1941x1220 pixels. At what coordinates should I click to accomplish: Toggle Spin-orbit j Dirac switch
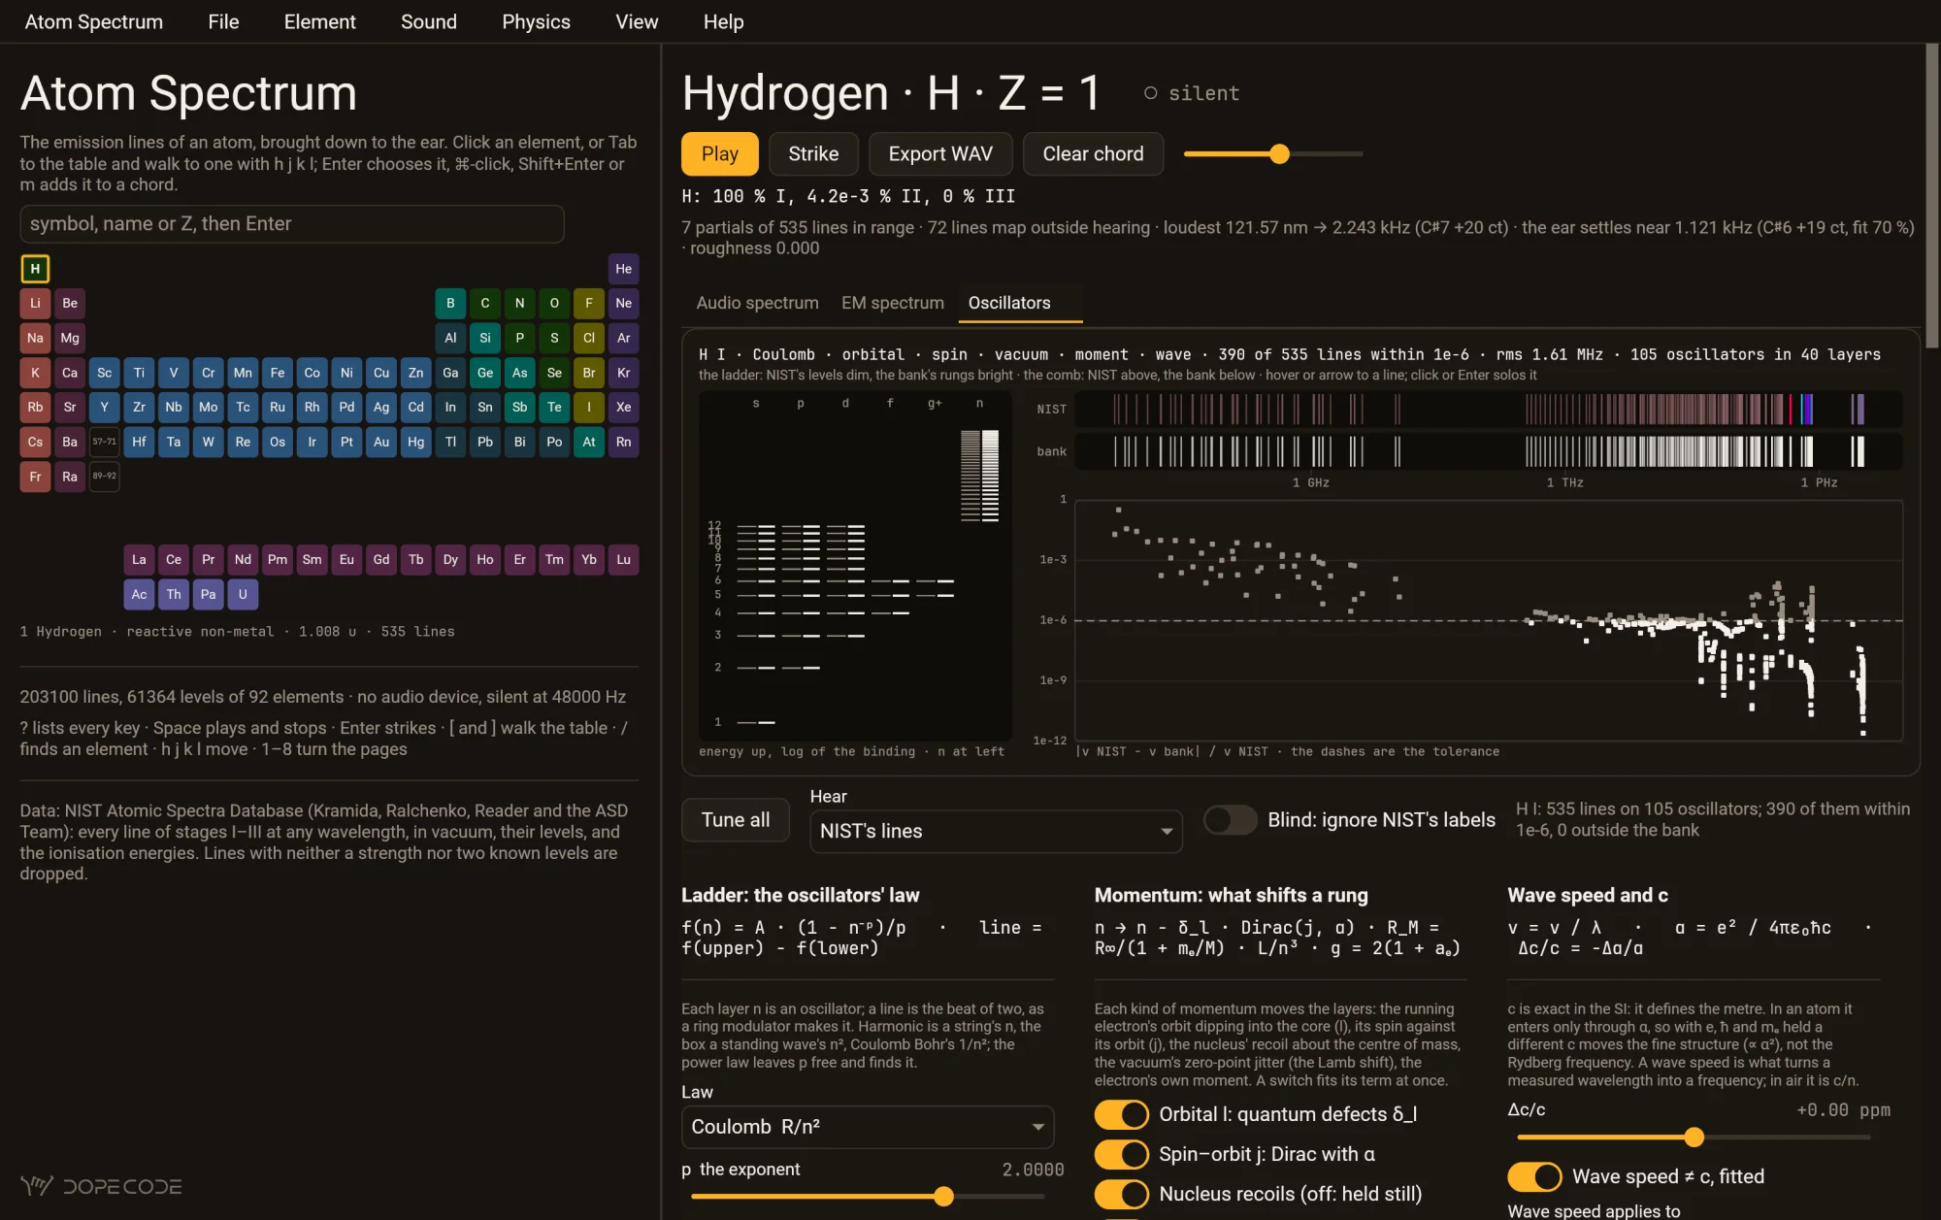pos(1121,1154)
